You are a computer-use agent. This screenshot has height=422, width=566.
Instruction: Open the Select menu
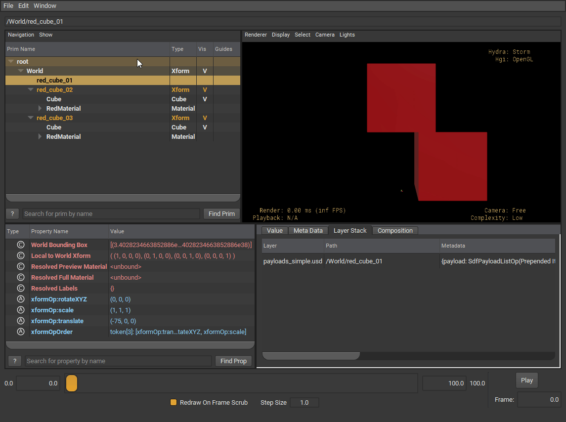303,35
